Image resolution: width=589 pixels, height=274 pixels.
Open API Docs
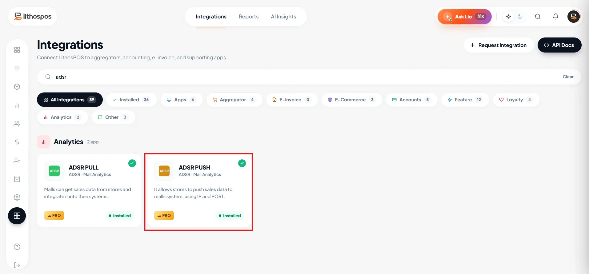click(559, 45)
